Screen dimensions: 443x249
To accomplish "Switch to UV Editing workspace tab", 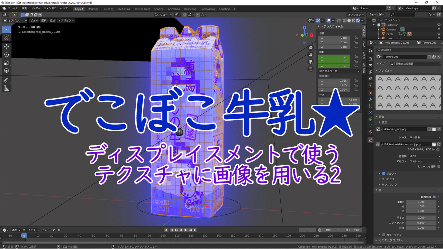I will pos(124,9).
